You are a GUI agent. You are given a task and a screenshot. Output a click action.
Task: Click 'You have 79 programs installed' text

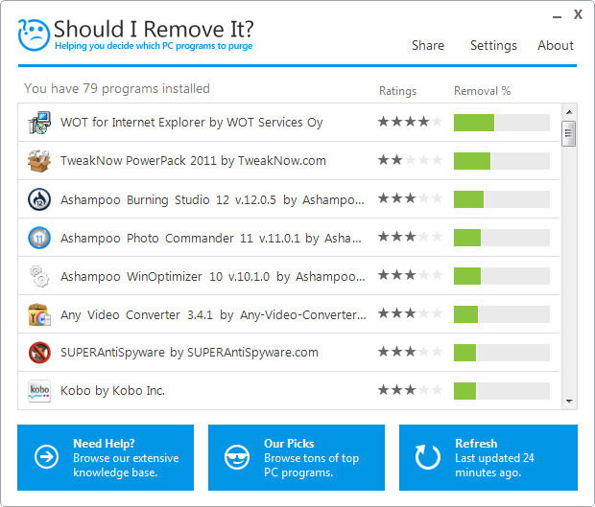coord(117,89)
